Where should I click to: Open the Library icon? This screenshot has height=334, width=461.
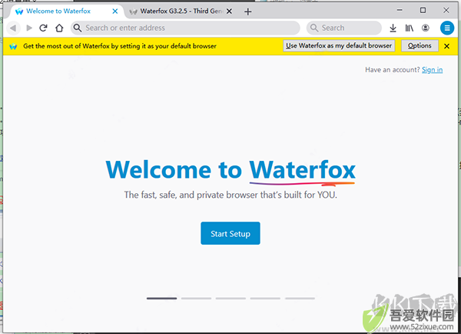[410, 28]
